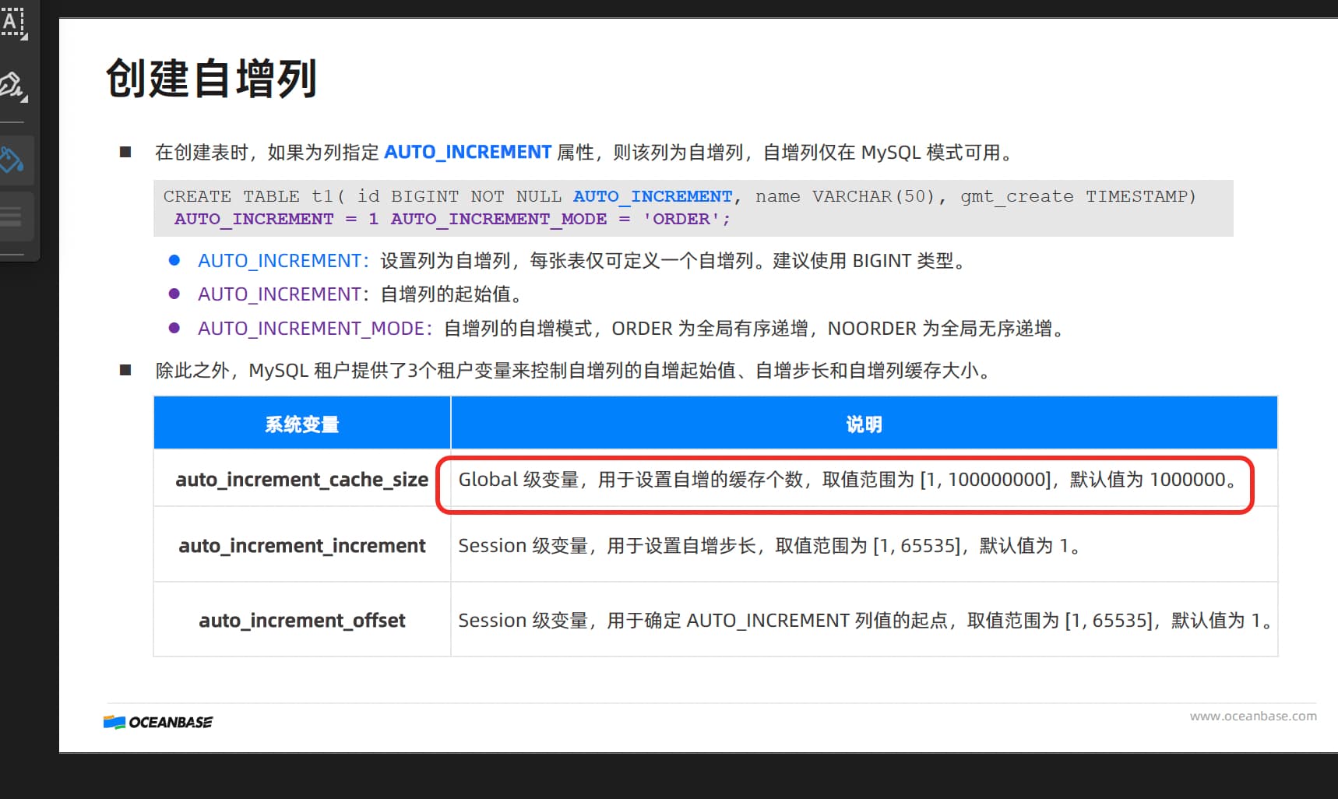Select the auto_increment_offset cell
The height and width of the screenshot is (799, 1338).
[302, 620]
